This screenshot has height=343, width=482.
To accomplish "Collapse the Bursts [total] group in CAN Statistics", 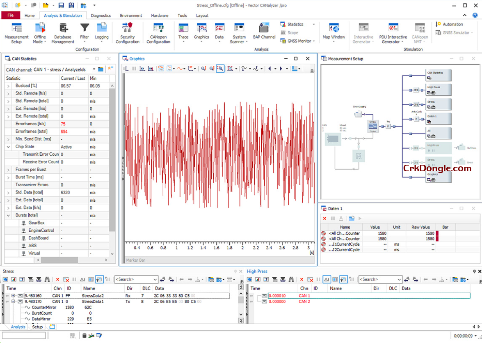I will click(9, 215).
